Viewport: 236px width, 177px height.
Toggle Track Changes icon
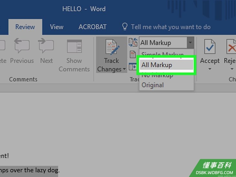pos(112,47)
